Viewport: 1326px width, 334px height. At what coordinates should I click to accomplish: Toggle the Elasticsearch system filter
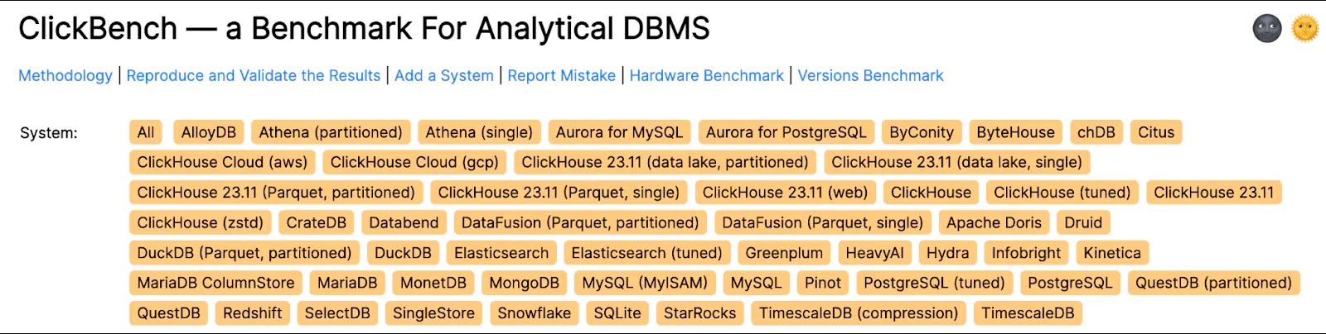click(x=501, y=253)
